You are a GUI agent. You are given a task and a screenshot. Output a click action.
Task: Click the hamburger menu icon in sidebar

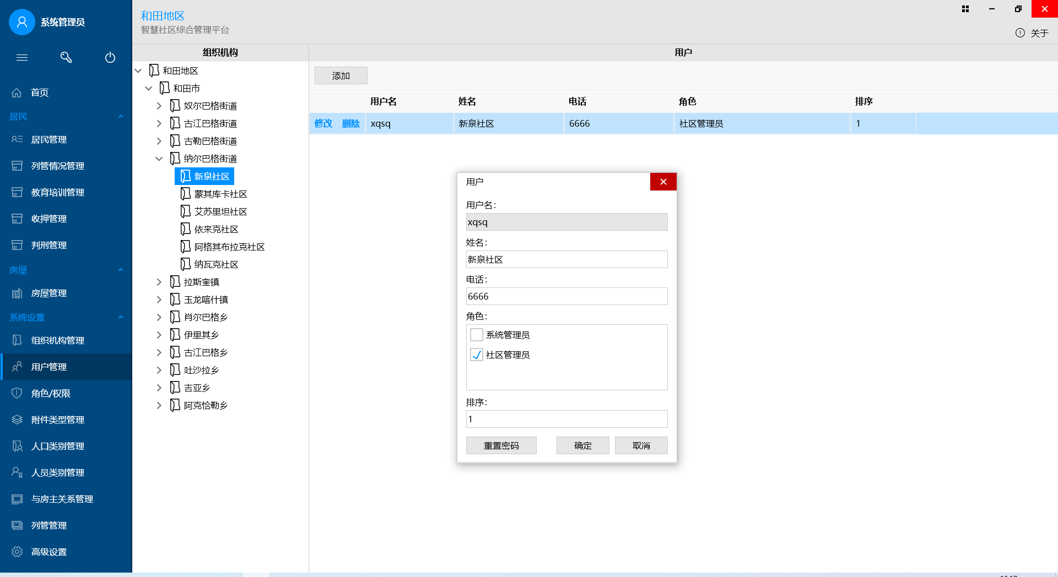click(x=22, y=57)
